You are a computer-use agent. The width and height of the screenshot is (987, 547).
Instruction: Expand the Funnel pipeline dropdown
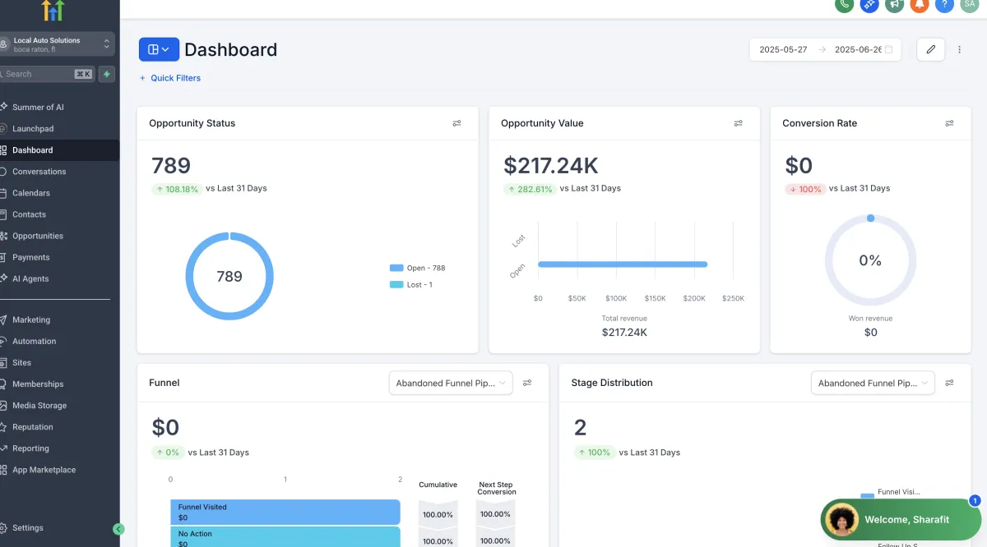pos(451,383)
